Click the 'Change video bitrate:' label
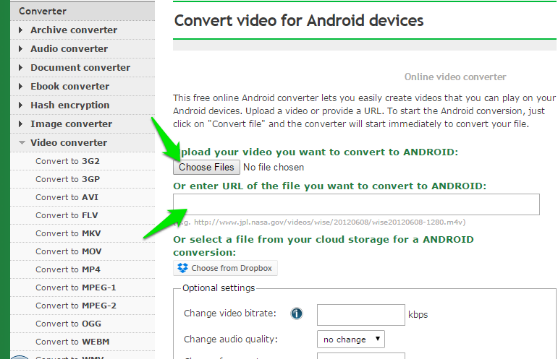This screenshot has width=558, height=359. 230,313
